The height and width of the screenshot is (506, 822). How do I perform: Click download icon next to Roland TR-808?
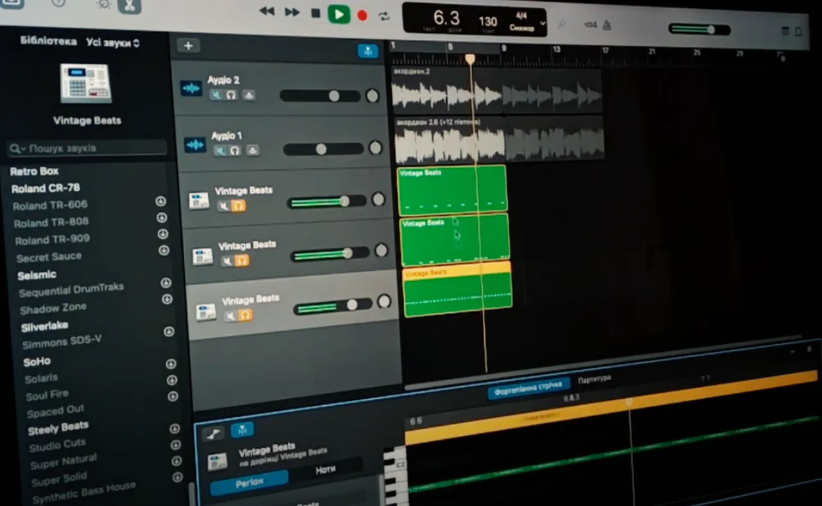pos(162,218)
